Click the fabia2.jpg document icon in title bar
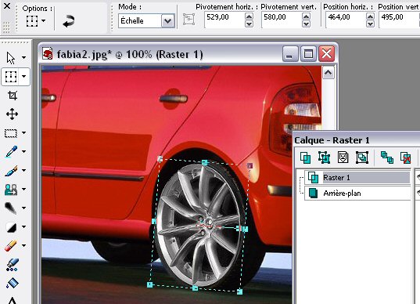Viewport: 420px width, 304px height. pyautogui.click(x=47, y=54)
